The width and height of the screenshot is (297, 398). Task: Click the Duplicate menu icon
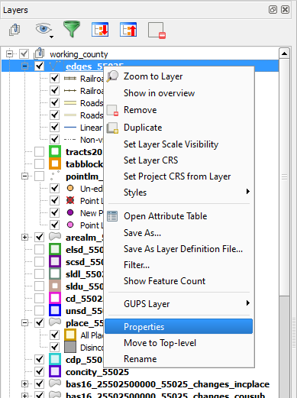pos(112,128)
